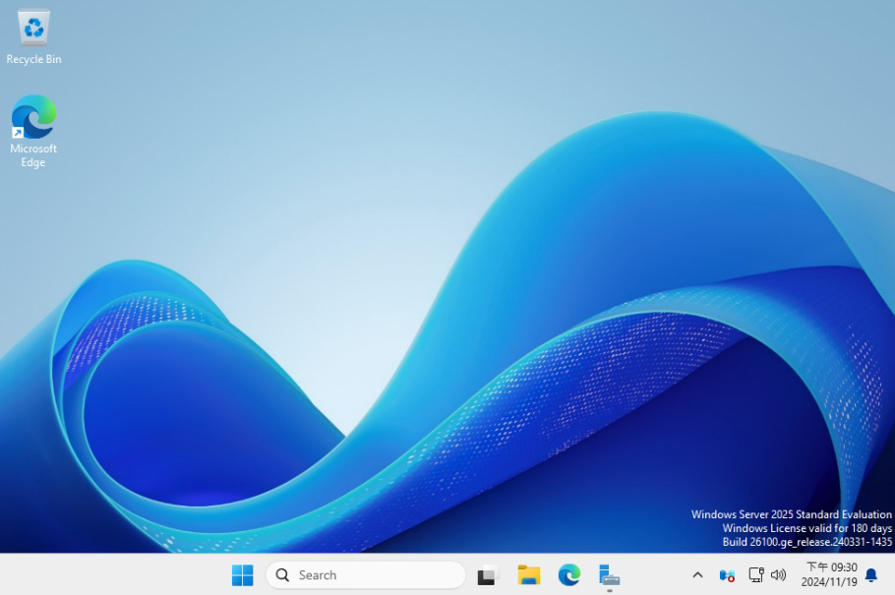The width and height of the screenshot is (895, 595).
Task: Show hidden system tray icons
Action: [x=697, y=575]
